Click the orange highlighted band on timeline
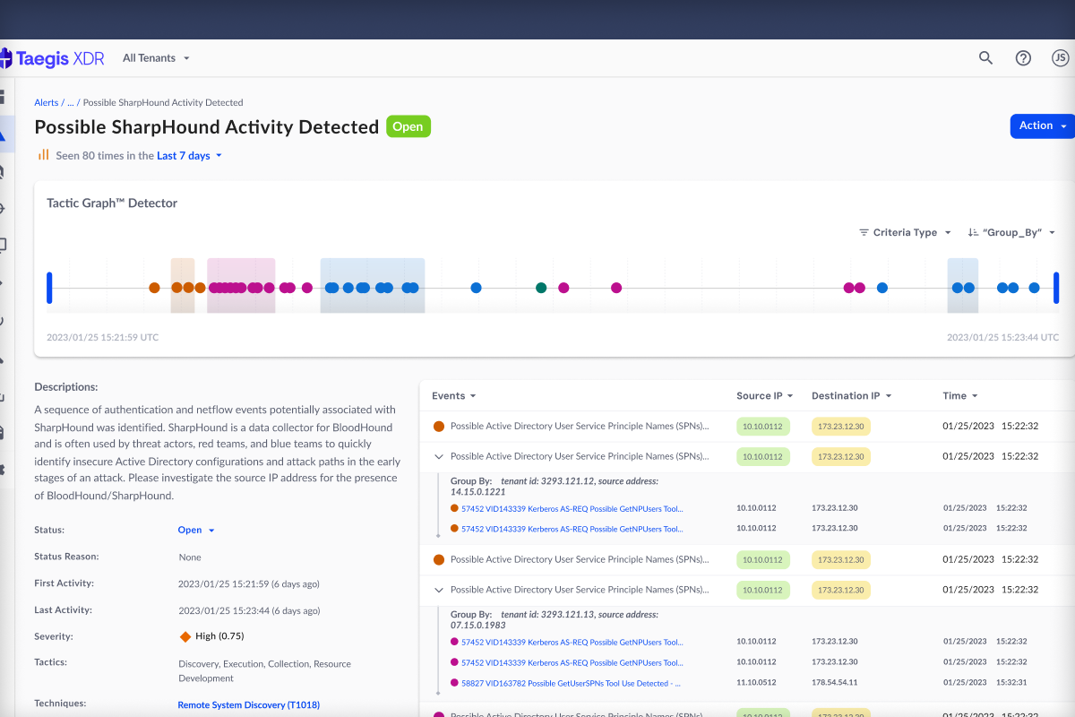The height and width of the screenshot is (717, 1075). click(183, 285)
